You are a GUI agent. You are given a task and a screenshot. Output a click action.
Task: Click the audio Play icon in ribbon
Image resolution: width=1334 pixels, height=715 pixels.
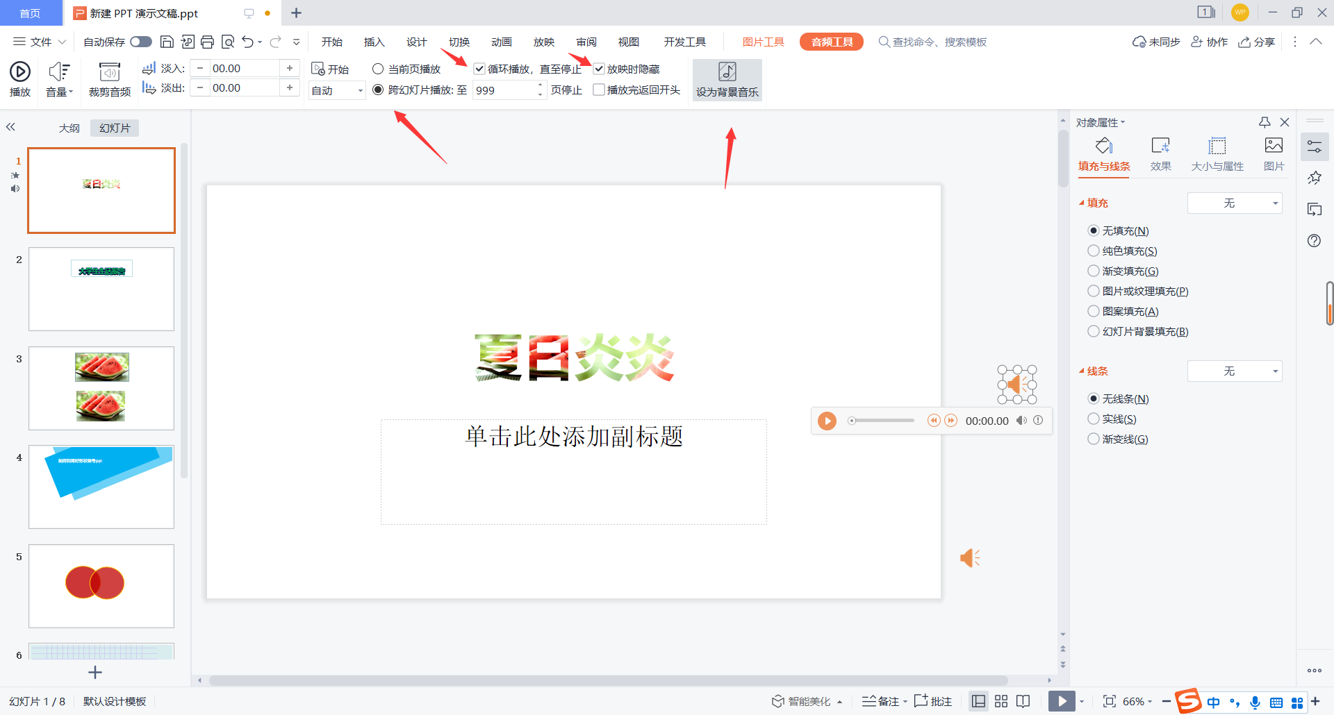click(x=20, y=71)
